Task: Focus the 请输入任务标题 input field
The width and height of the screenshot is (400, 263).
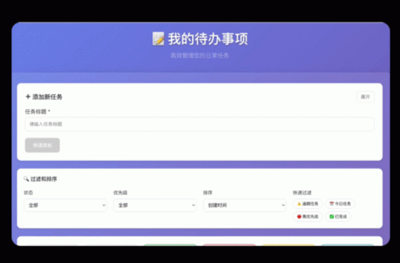Action: click(x=199, y=124)
